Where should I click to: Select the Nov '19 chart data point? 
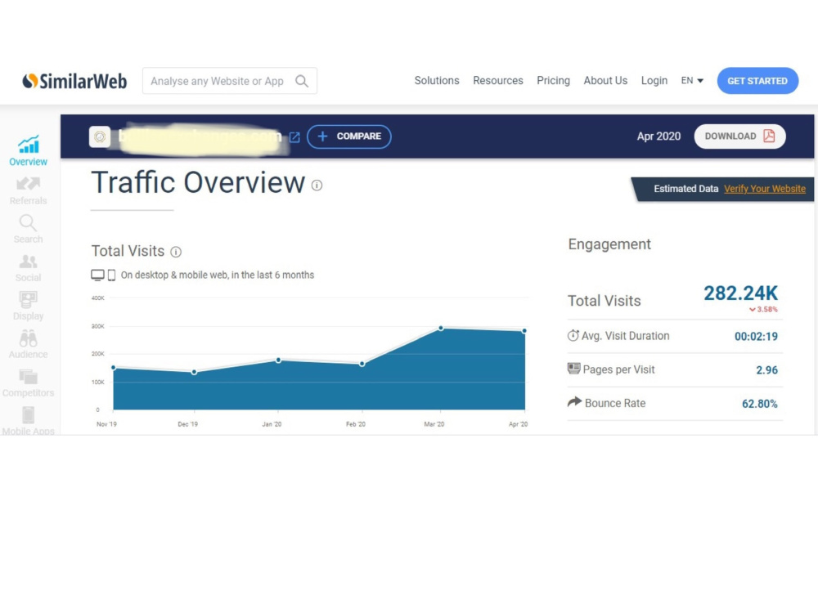pyautogui.click(x=114, y=368)
